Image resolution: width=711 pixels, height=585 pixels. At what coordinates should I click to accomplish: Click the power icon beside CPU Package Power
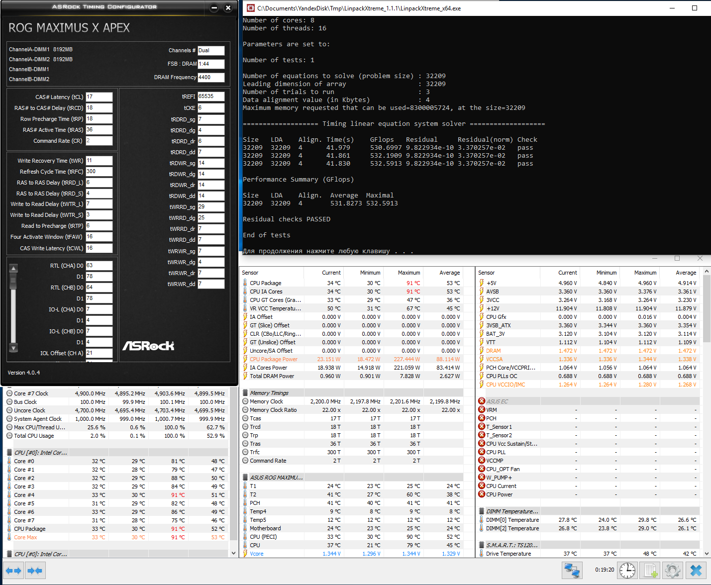click(245, 359)
